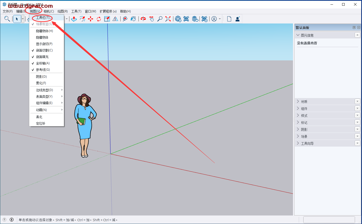
Task: Expand the 样式 panel
Action: (x=298, y=115)
